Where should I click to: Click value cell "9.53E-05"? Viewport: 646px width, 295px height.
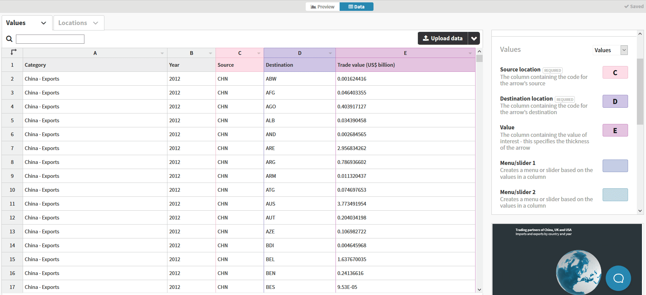click(405, 287)
